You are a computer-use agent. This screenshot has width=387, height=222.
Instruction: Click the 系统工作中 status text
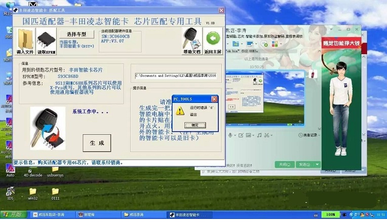(x=90, y=112)
